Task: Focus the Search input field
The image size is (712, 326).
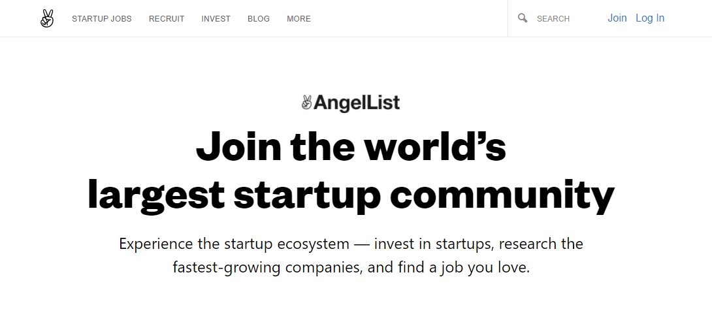Action: [x=562, y=19]
